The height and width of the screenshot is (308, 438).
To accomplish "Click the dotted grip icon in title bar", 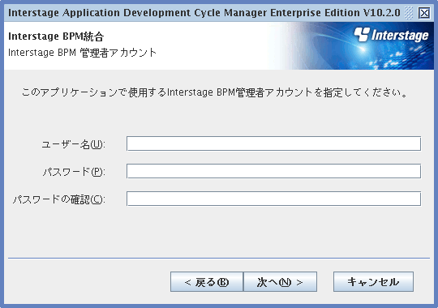I will coord(409,13).
